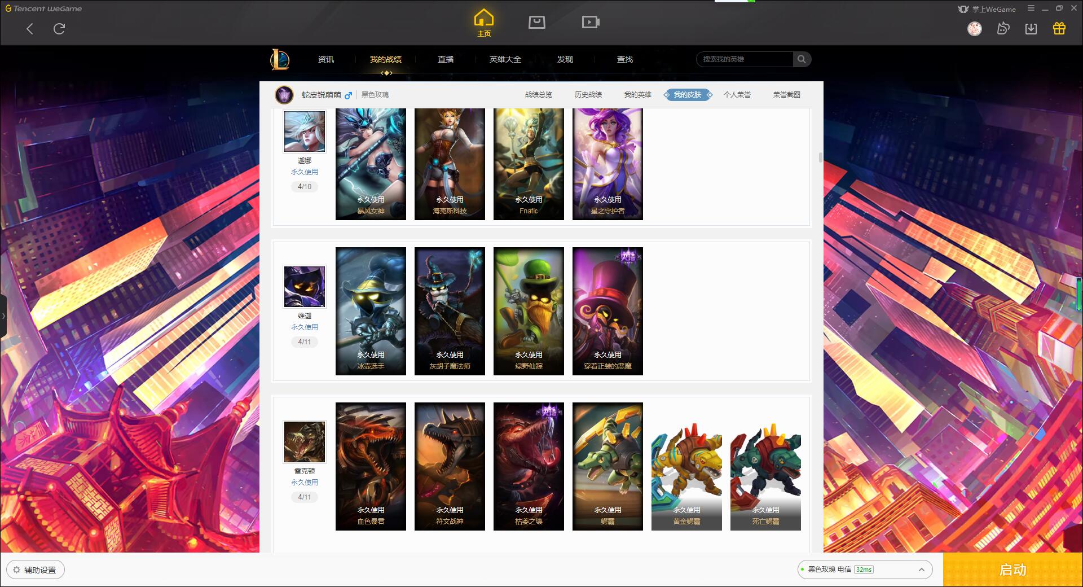Screen dimensions: 1083x587
Task: Open the video/live icon in top bar
Action: 591,23
